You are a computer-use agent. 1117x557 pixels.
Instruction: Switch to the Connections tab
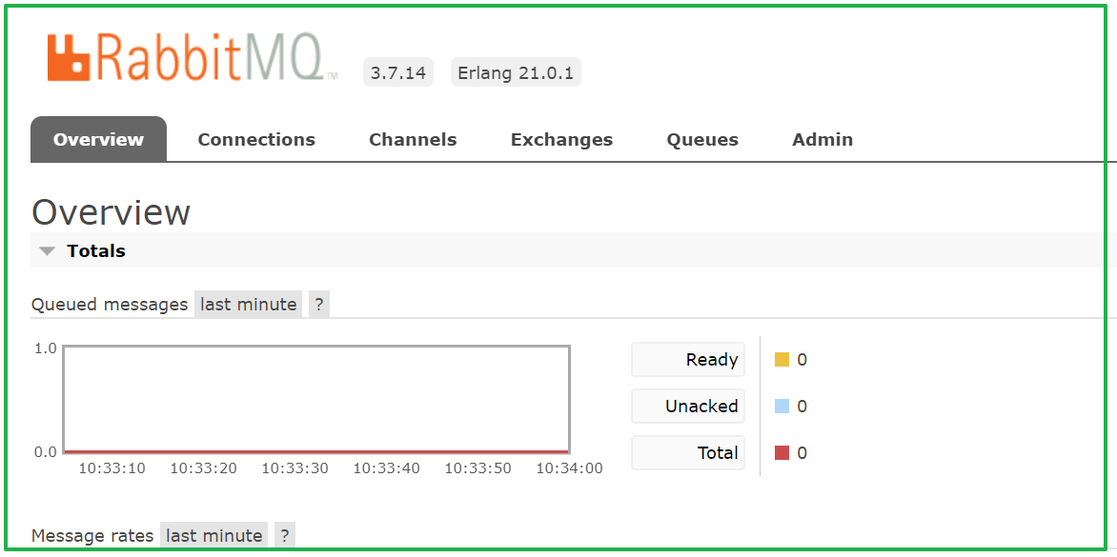click(x=256, y=139)
